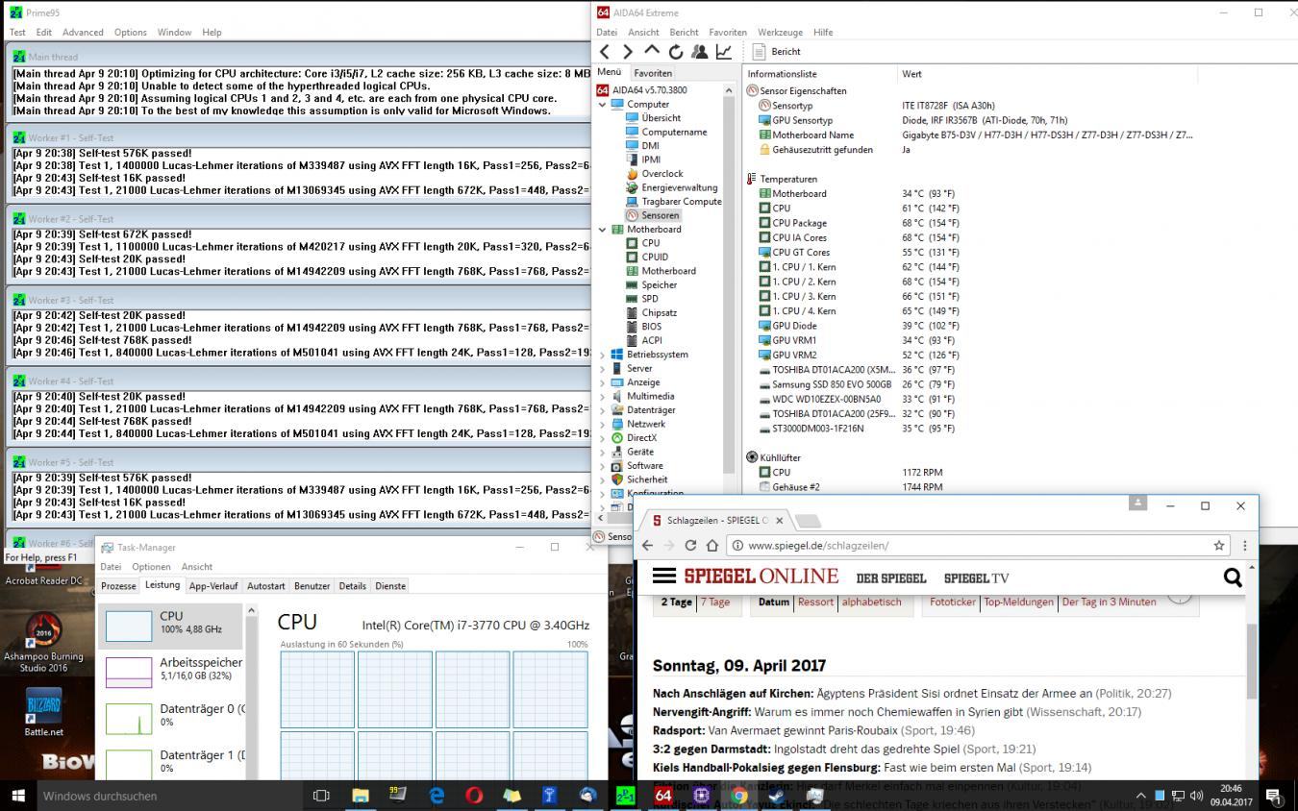Viewport: 1298px width, 811px height.
Task: Open AIDA64 Favoriten menu
Action: 728,32
